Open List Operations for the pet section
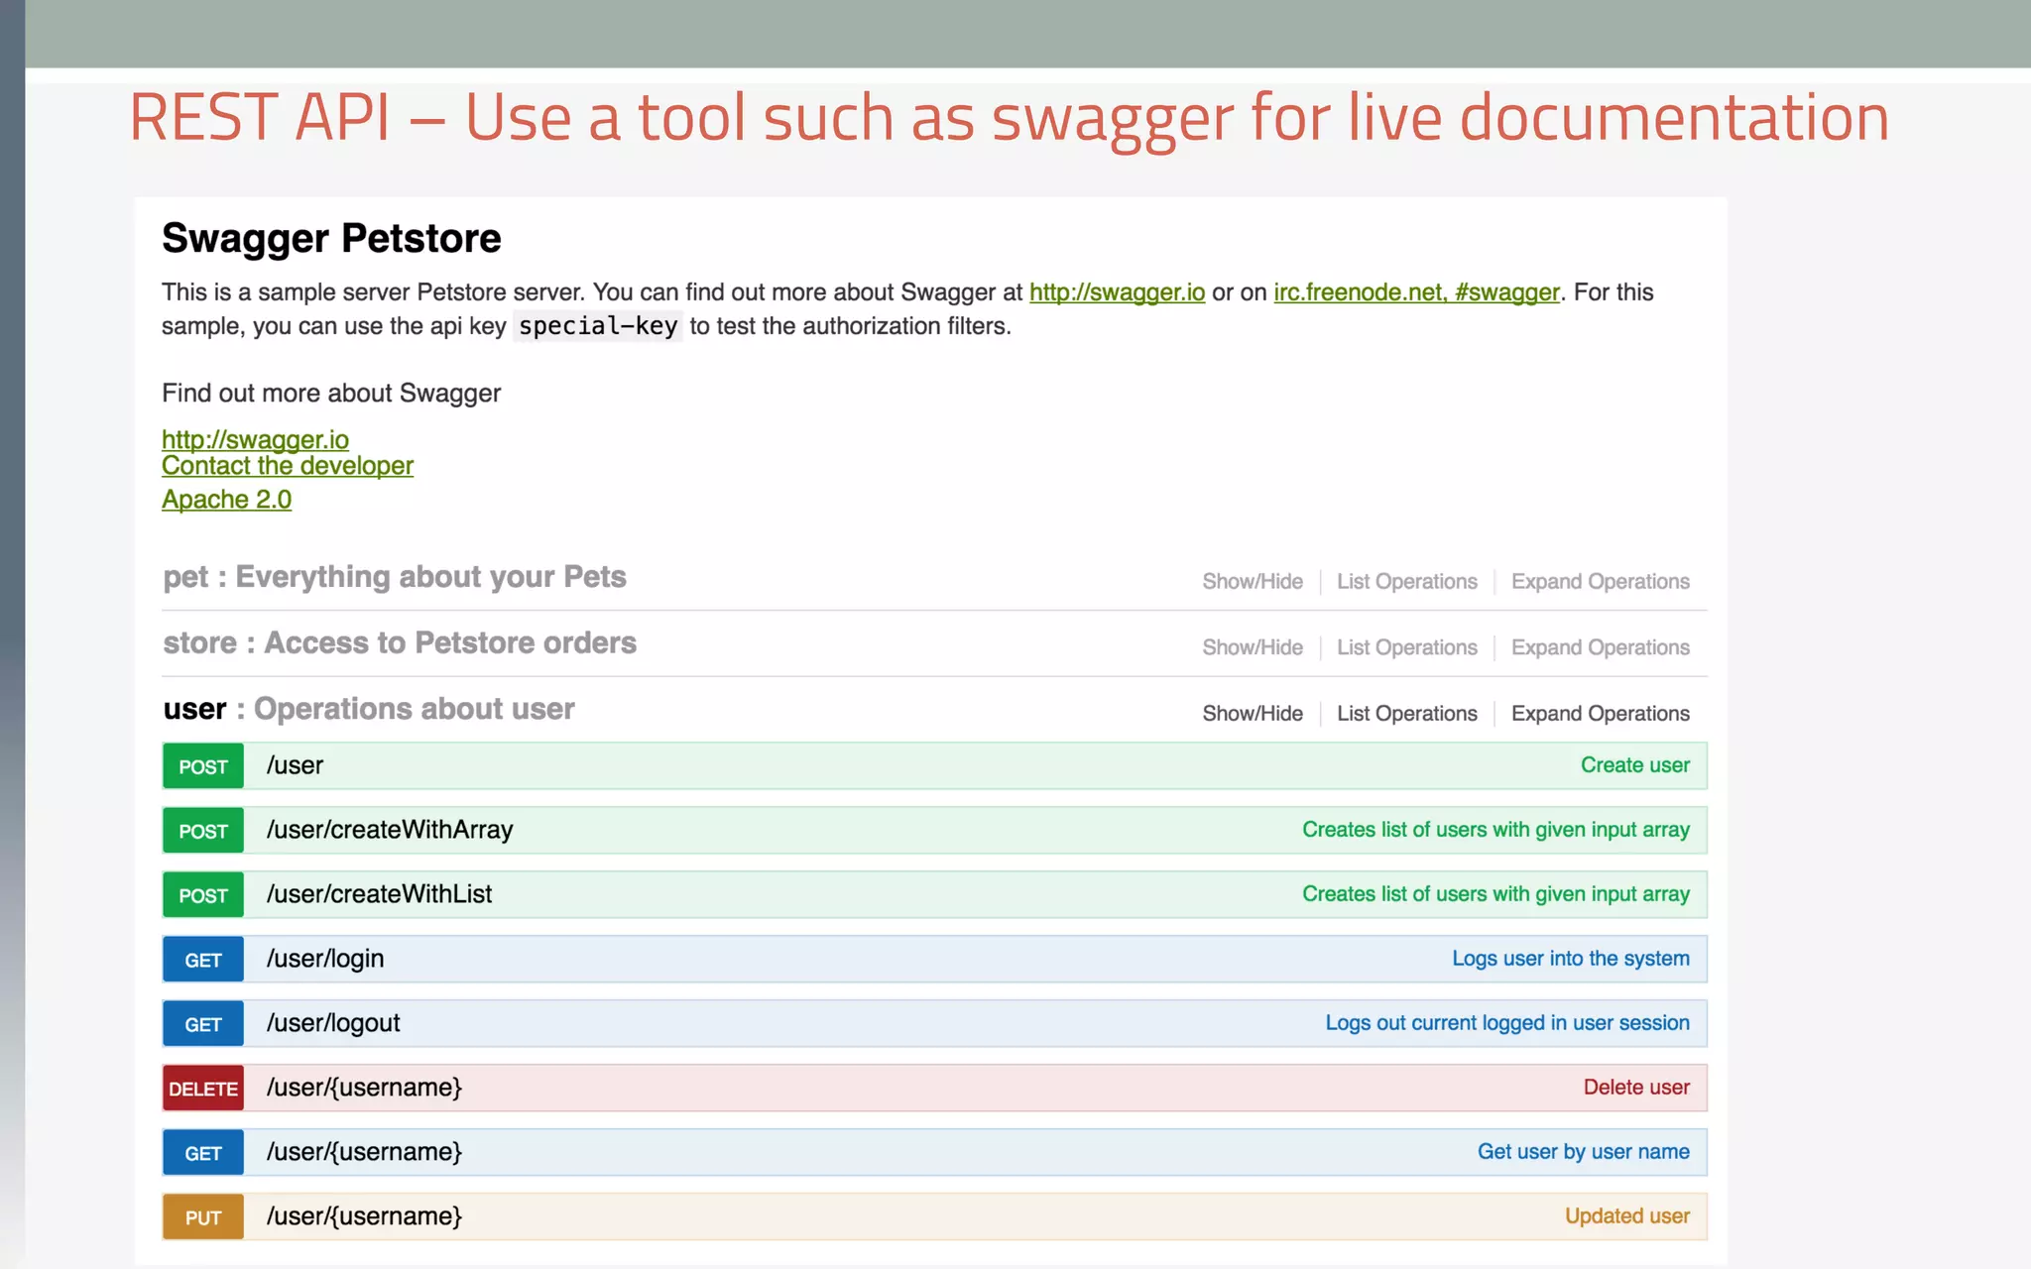2031x1269 pixels. pos(1406,582)
